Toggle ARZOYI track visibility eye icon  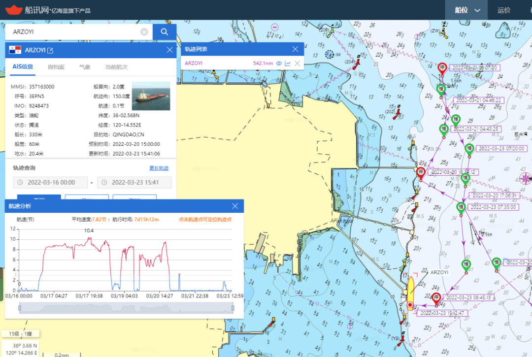point(278,64)
